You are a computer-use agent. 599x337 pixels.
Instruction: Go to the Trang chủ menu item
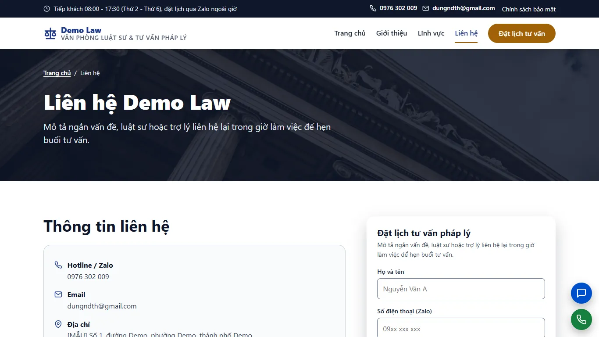[x=350, y=33]
